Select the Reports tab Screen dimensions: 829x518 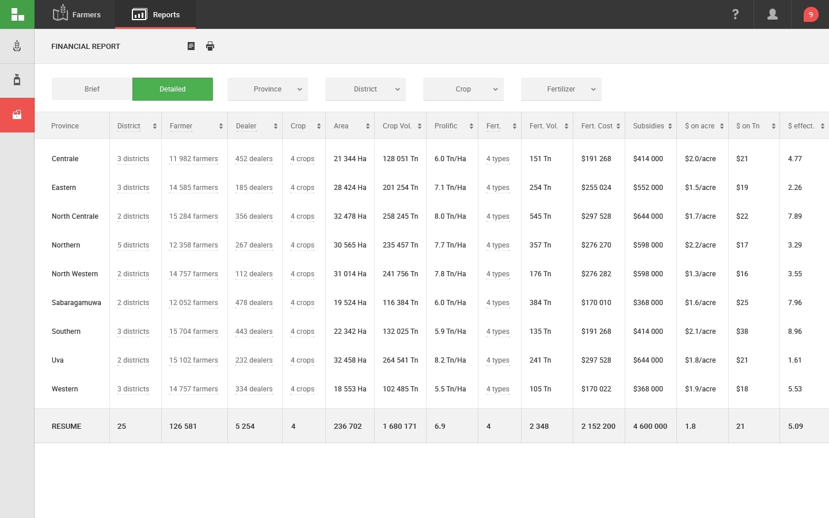point(156,14)
